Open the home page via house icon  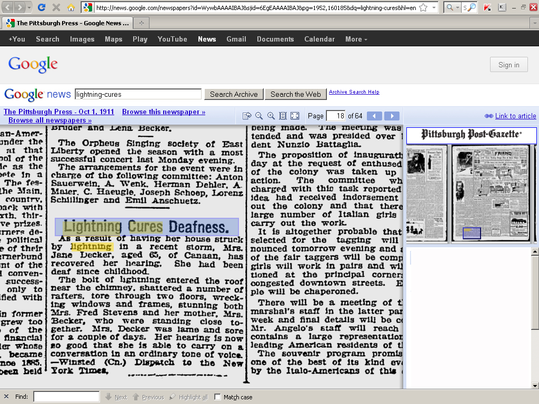point(71,7)
